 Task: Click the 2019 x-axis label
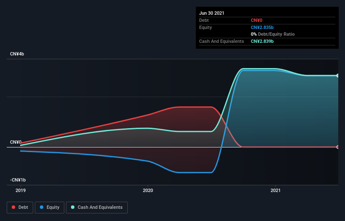[21, 190]
